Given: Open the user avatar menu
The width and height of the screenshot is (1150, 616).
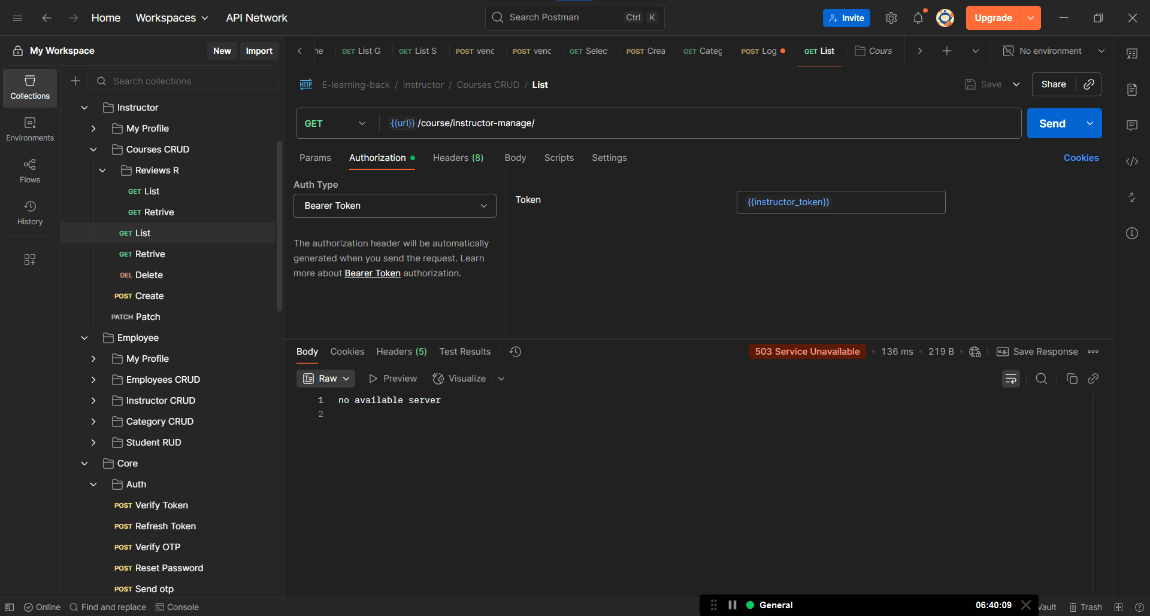Looking at the screenshot, I should point(945,18).
